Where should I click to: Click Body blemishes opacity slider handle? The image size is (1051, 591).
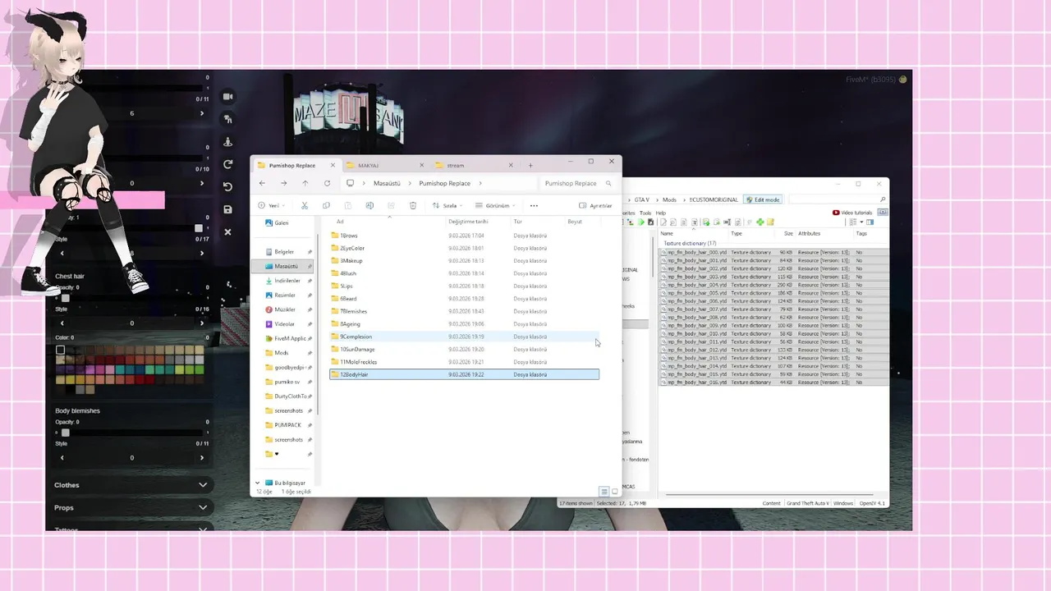pyautogui.click(x=66, y=433)
